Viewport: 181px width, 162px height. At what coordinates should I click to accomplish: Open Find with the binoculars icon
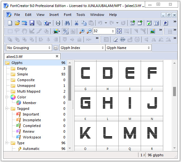[67, 23]
